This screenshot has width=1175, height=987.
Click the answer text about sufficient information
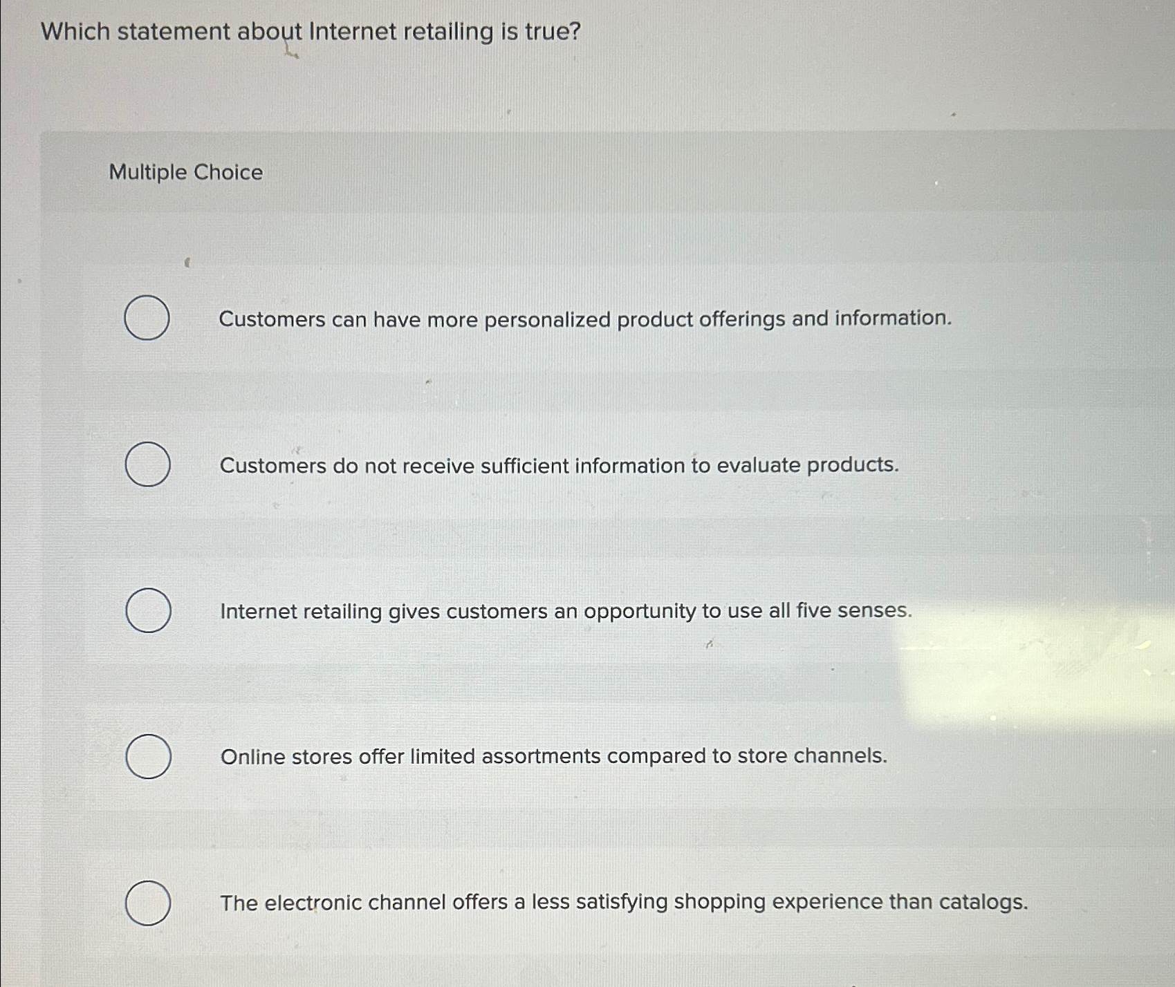click(x=557, y=466)
